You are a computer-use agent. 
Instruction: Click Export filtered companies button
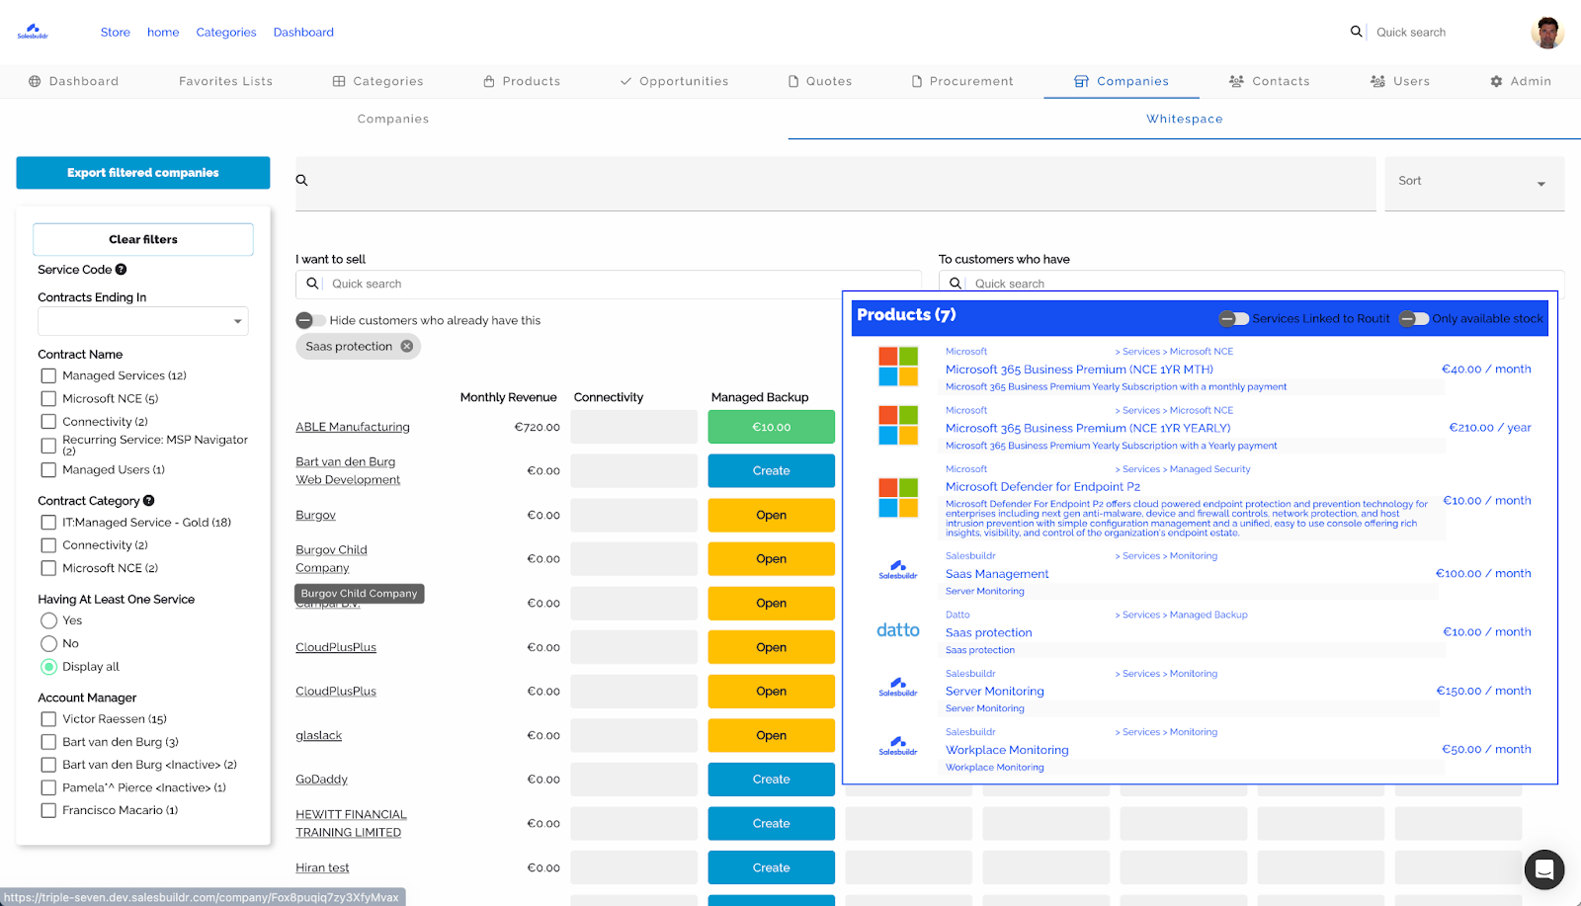[x=143, y=173]
